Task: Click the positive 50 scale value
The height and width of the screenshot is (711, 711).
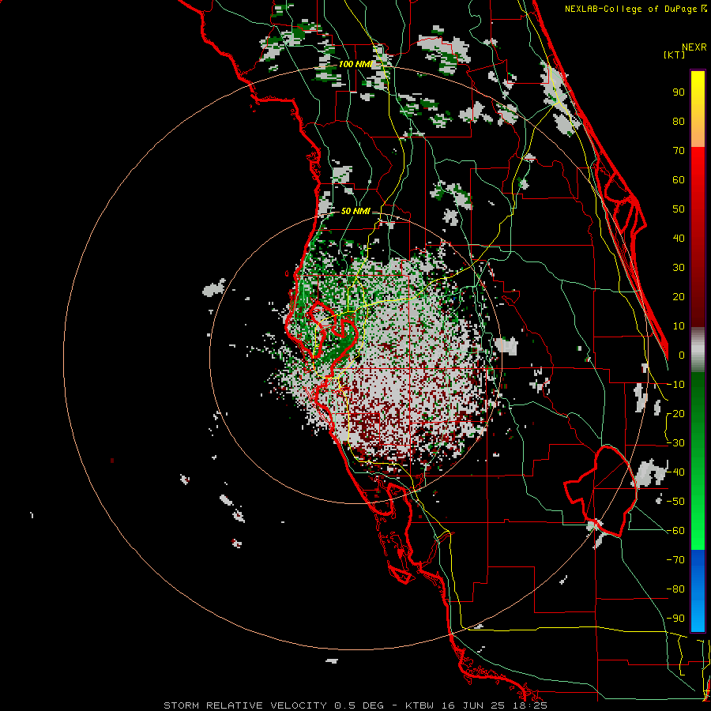Action: tap(679, 209)
